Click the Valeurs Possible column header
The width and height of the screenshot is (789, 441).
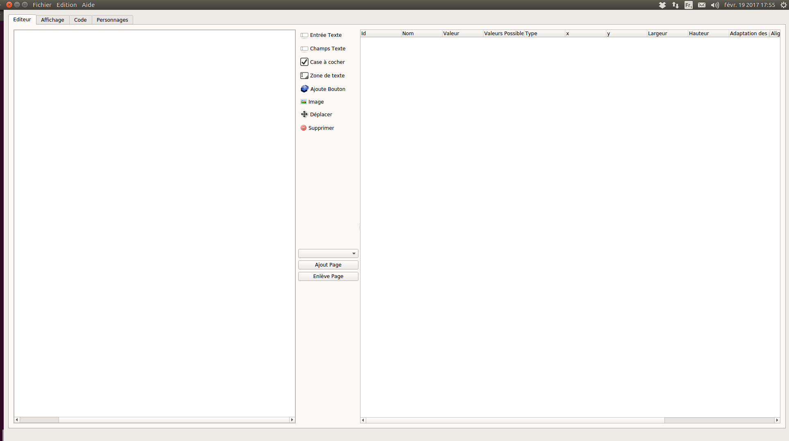(x=503, y=34)
